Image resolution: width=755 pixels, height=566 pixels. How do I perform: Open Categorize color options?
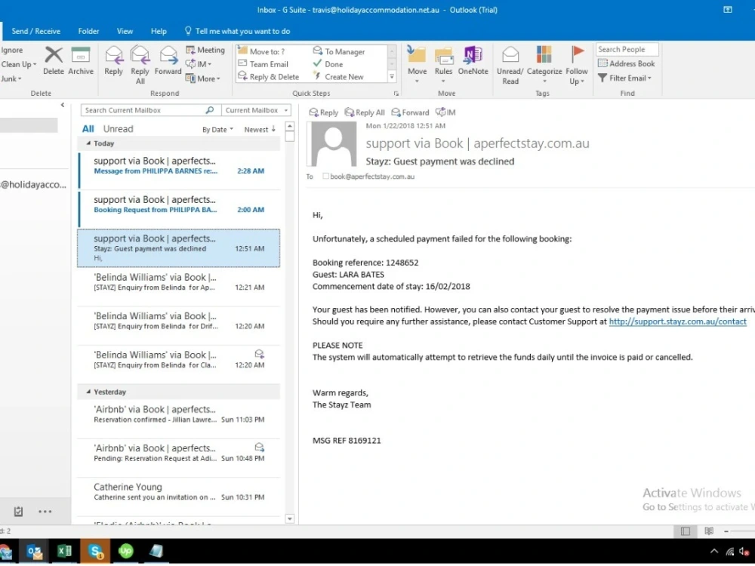(544, 65)
